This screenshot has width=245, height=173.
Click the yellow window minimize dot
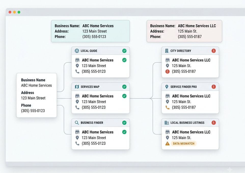(x=14, y=12)
